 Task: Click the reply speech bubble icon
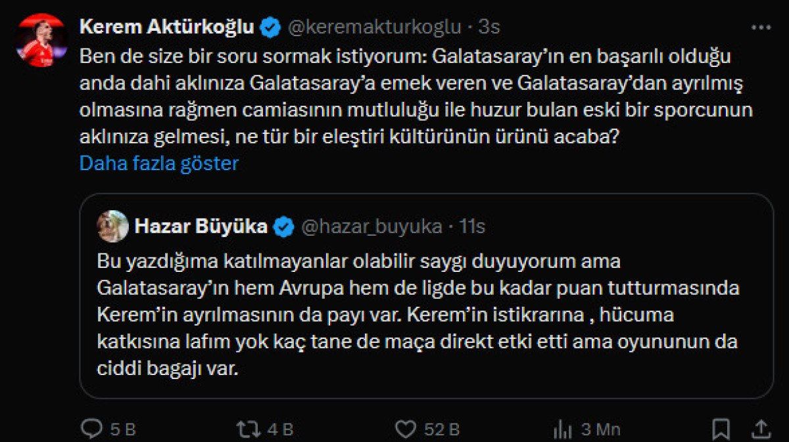[x=91, y=429]
